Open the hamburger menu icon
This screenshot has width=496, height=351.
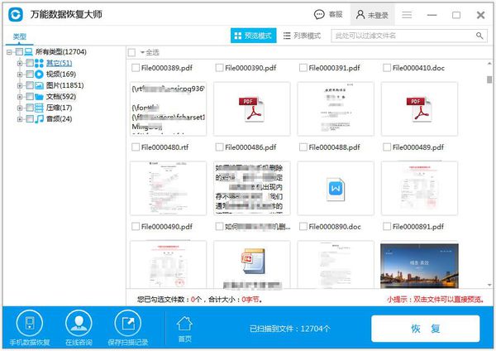click(407, 15)
